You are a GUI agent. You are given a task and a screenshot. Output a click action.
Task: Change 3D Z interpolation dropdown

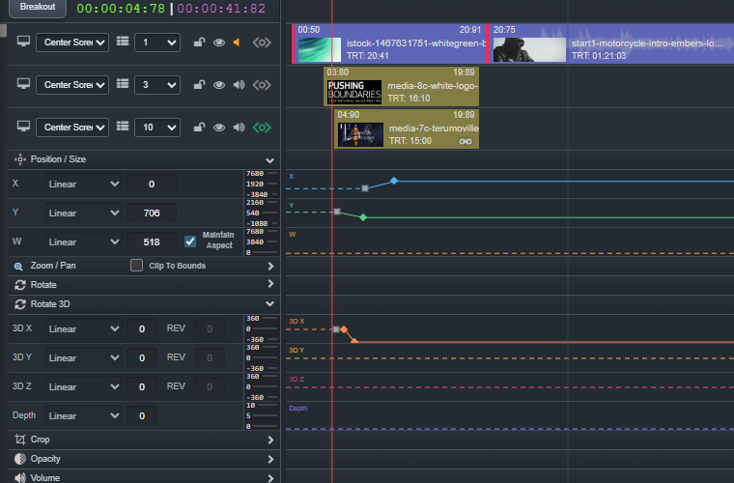(84, 387)
